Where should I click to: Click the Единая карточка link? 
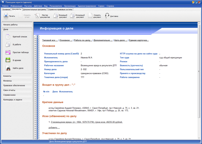(139, 40)
